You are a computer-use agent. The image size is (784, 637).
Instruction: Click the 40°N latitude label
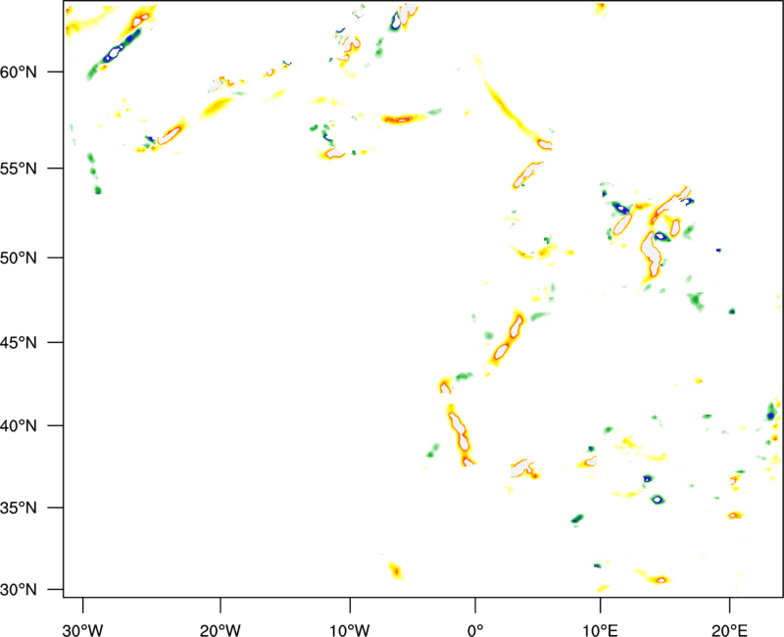[x=19, y=426]
